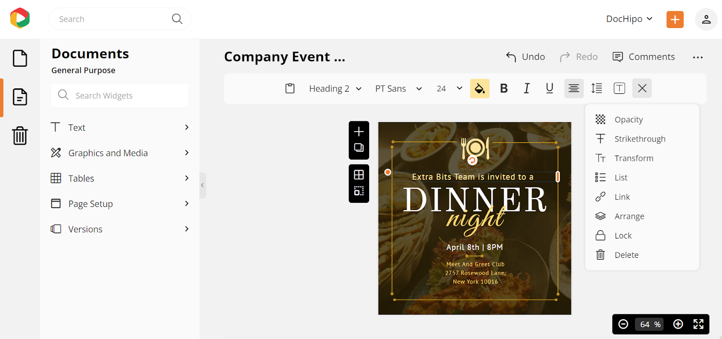Open the three-dot more menu
The height and width of the screenshot is (339, 722).
coord(698,57)
